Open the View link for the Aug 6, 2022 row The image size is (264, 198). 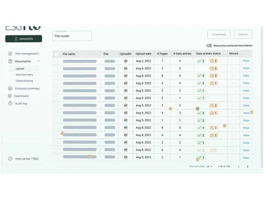[246, 68]
